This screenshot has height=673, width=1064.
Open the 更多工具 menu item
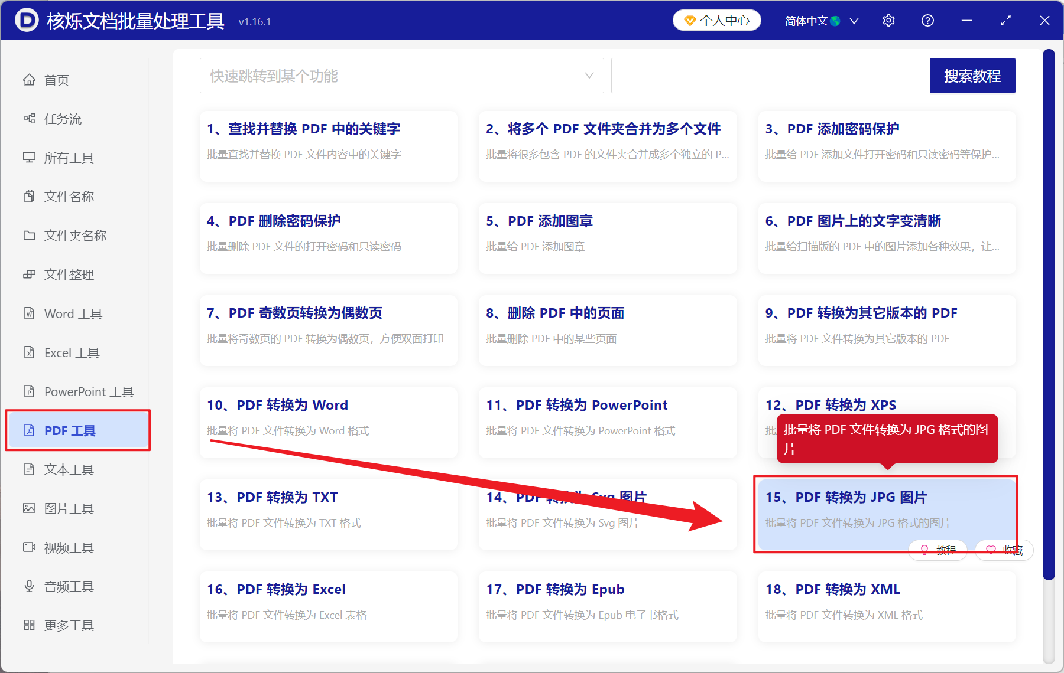[x=69, y=625]
